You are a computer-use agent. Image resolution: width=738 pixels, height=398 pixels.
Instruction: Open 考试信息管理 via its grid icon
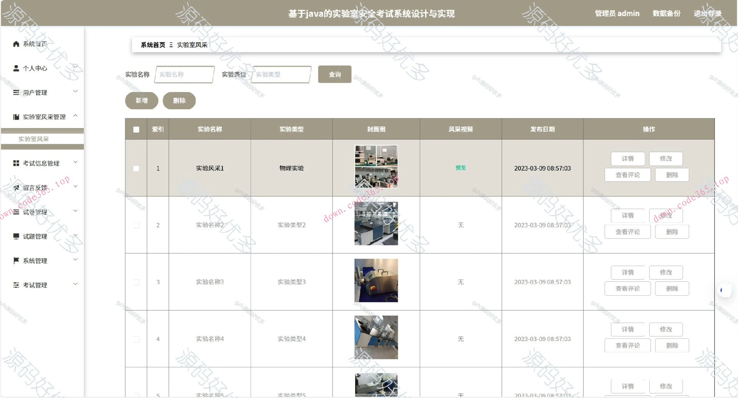click(16, 163)
